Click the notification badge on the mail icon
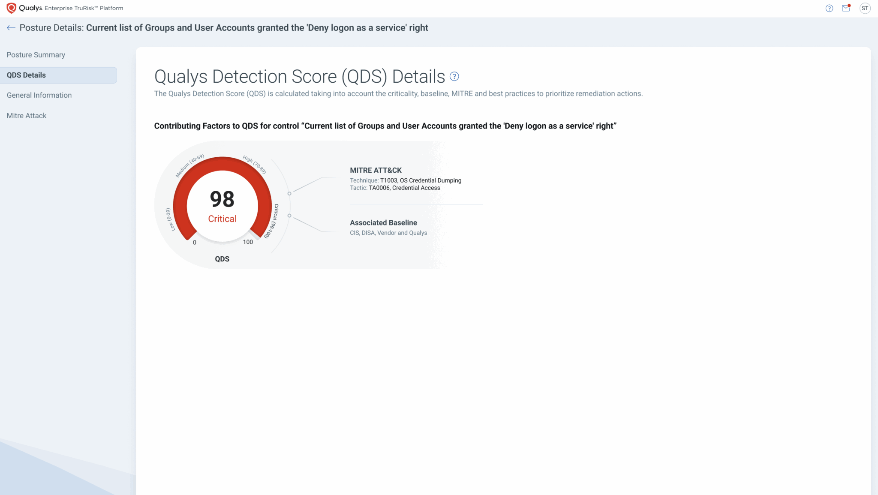Image resolution: width=878 pixels, height=495 pixels. 849,5
